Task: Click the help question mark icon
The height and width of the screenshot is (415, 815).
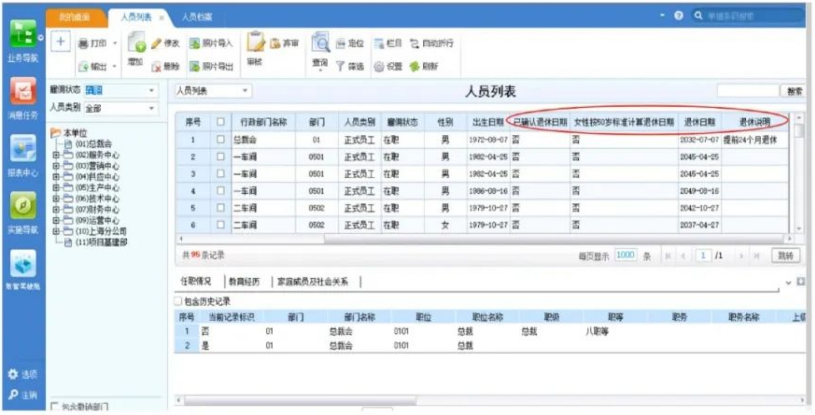Action: pos(679,16)
